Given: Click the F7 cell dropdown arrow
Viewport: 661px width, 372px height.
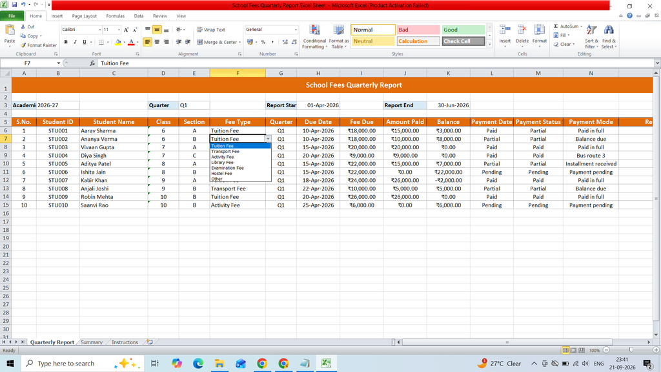Looking at the screenshot, I should 268,139.
